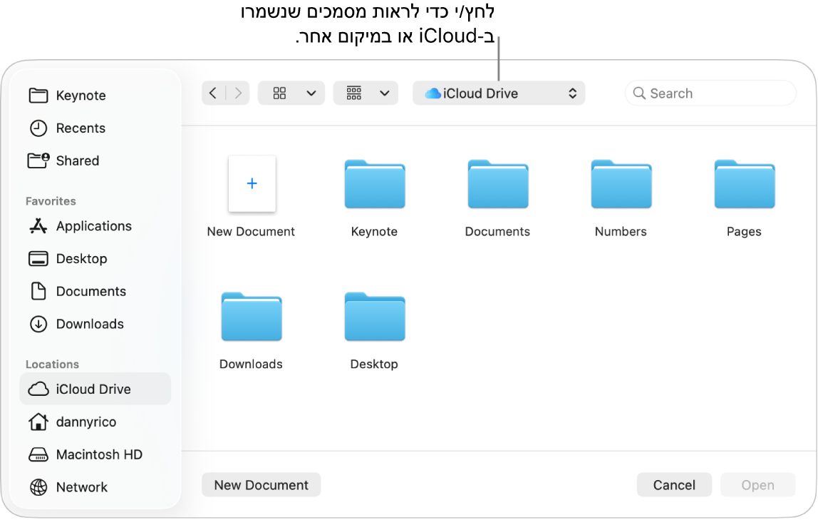This screenshot has height=520, width=818.
Task: Select the Documents folder in the file grid
Action: (498, 184)
